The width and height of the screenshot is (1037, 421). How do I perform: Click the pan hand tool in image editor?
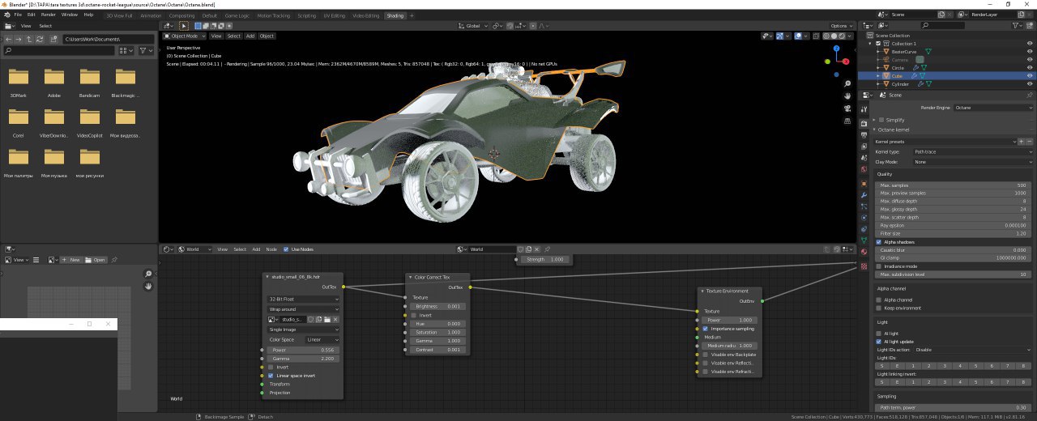[x=149, y=286]
